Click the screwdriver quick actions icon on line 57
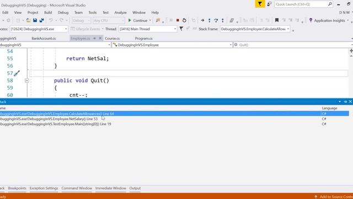 tap(17, 73)
